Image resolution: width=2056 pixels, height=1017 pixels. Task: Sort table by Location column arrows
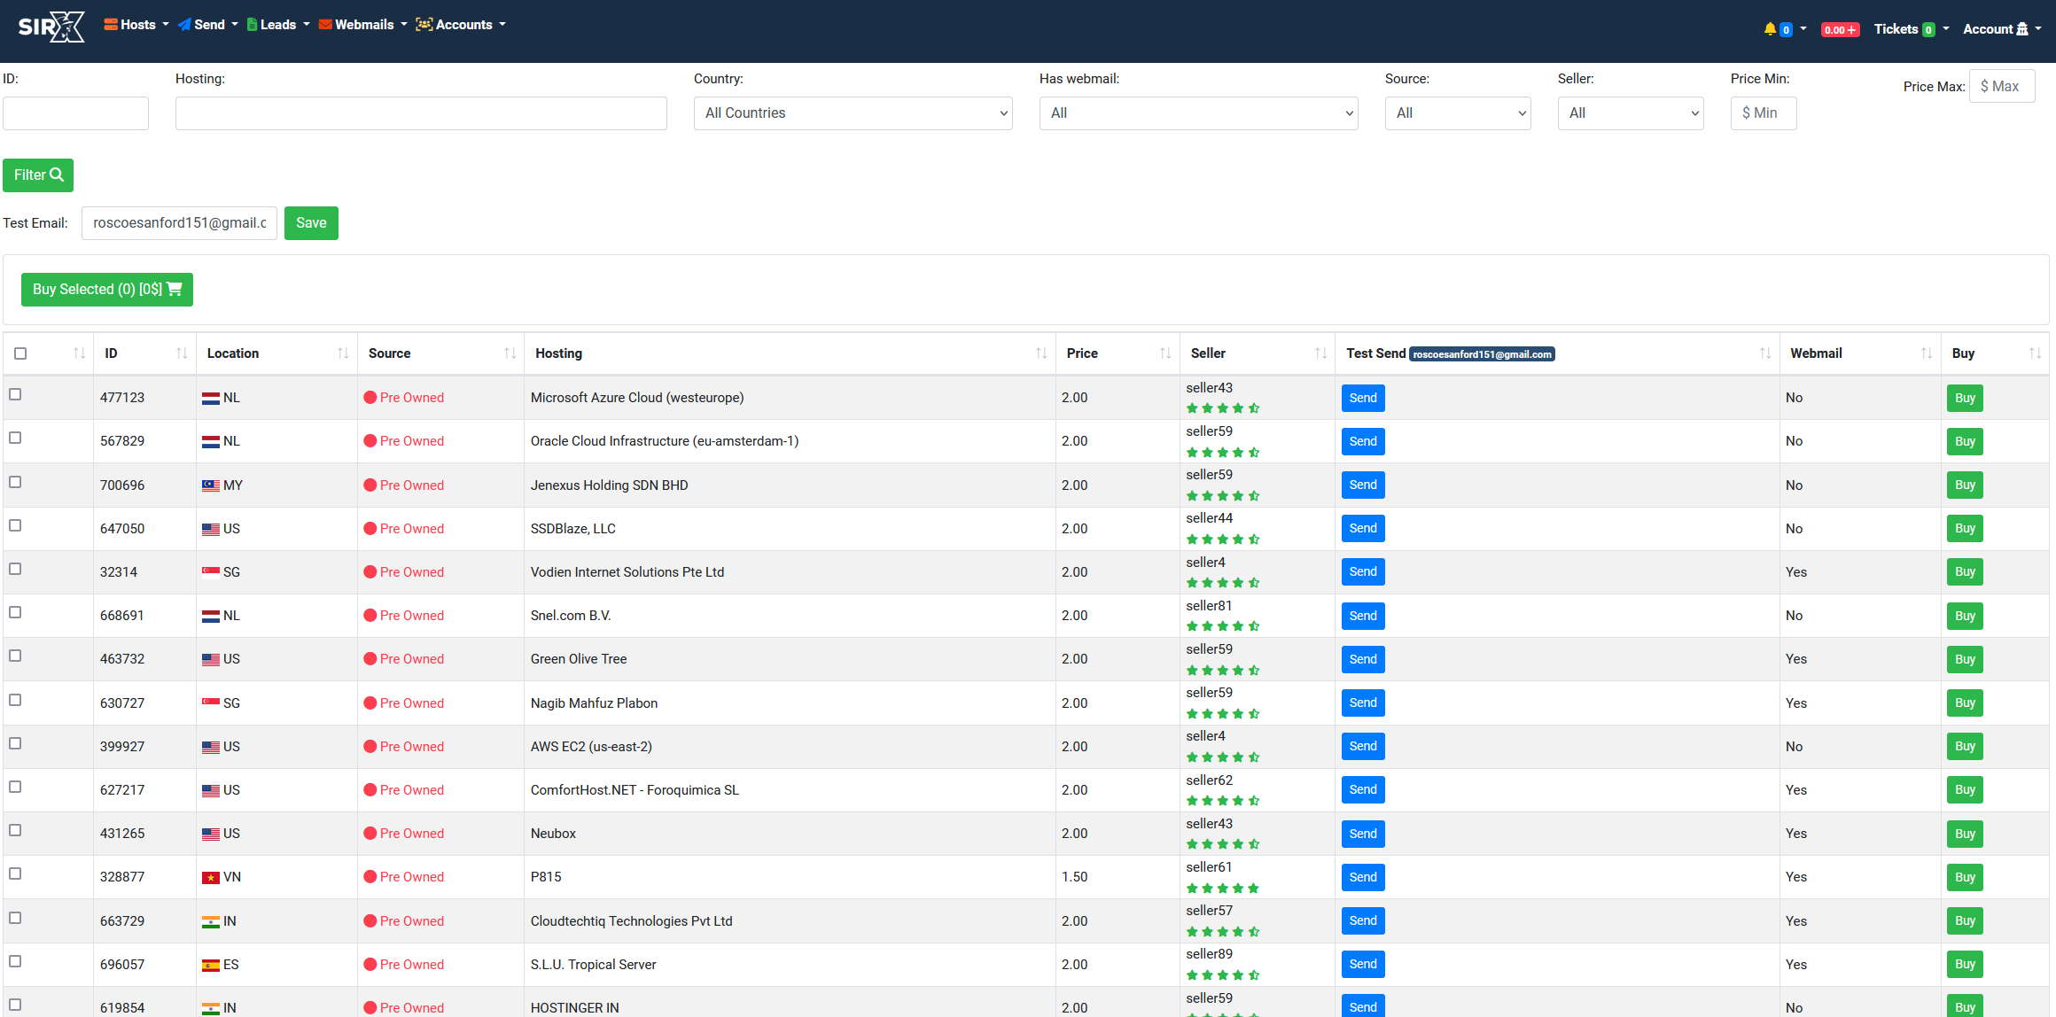pyautogui.click(x=343, y=353)
